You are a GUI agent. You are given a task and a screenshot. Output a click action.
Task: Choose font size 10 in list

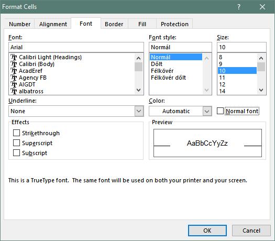pos(237,71)
